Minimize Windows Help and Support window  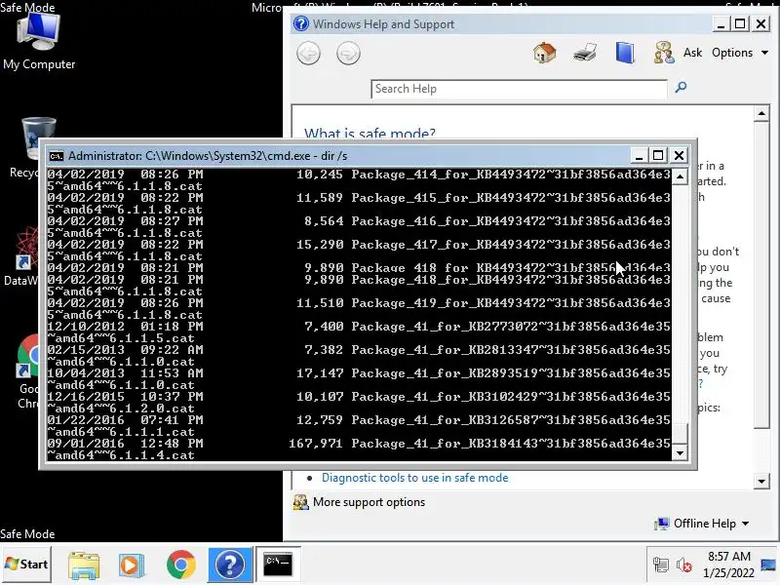pos(721,23)
